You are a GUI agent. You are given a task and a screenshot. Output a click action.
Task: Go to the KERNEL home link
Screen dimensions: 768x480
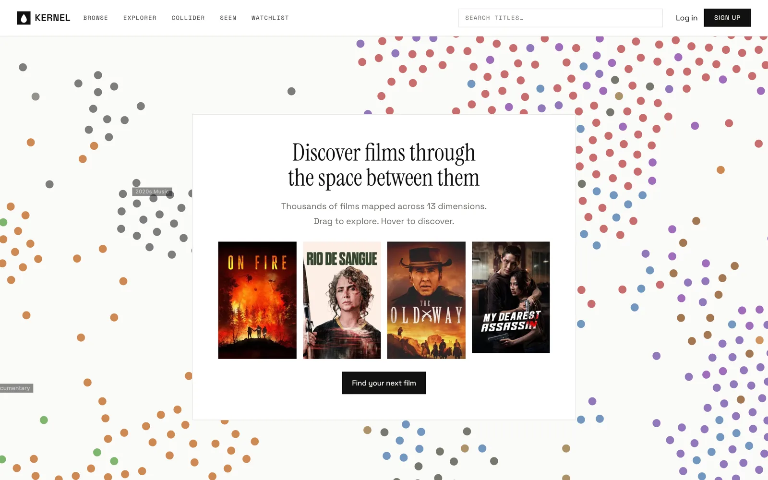click(x=44, y=18)
